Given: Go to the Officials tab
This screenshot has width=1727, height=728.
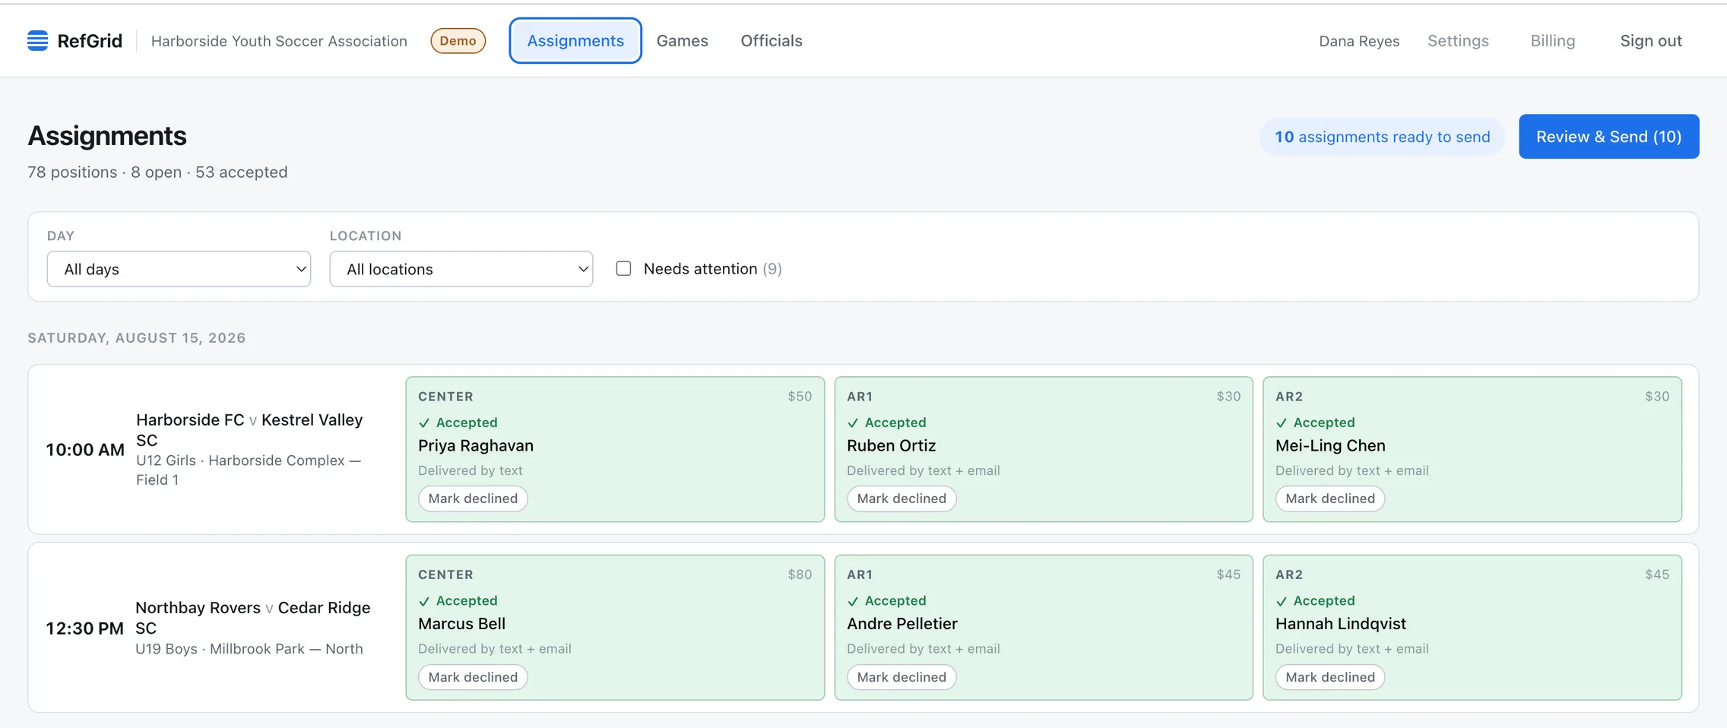Looking at the screenshot, I should (772, 40).
